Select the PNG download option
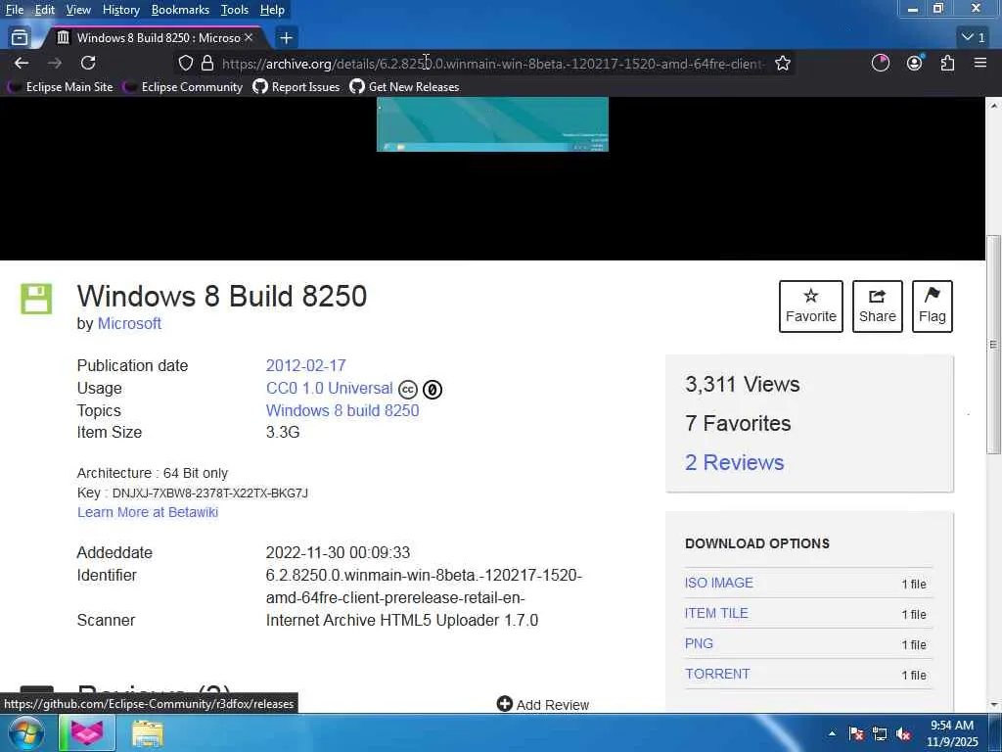Image resolution: width=1002 pixels, height=752 pixels. [699, 643]
